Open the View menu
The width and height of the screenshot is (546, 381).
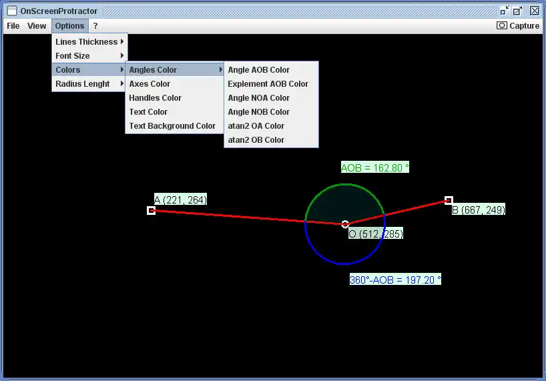[37, 26]
